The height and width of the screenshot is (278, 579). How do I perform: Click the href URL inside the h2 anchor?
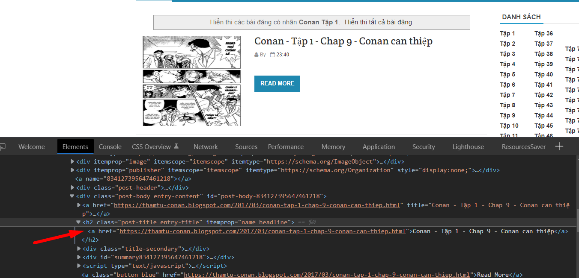262,231
